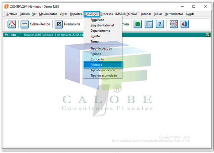Open the Prenómina toolbar icon
This screenshot has width=214, height=153.
point(59,24)
